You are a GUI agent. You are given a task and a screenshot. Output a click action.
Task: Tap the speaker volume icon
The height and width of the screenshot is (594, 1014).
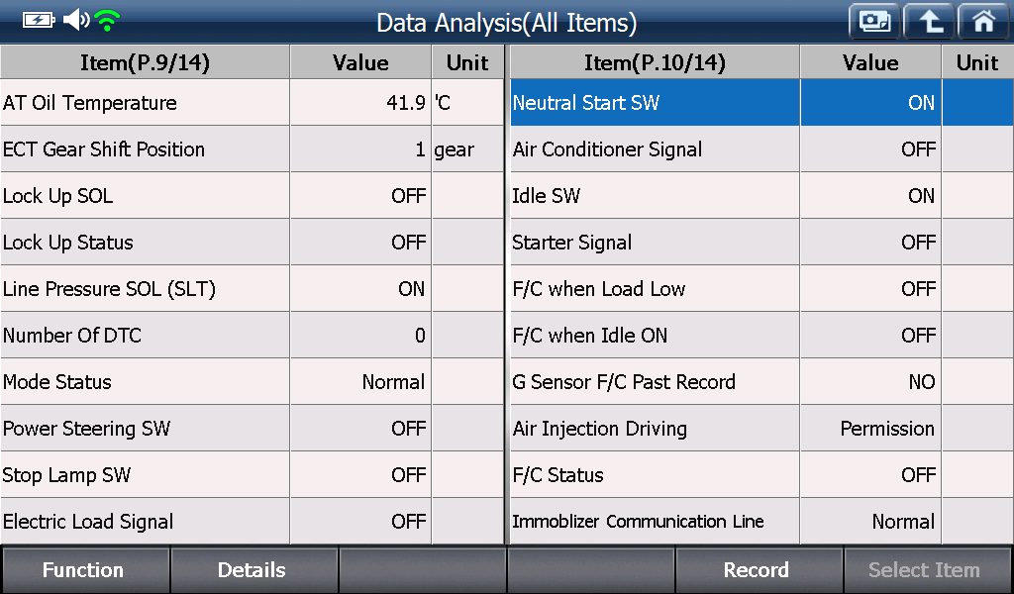click(76, 20)
